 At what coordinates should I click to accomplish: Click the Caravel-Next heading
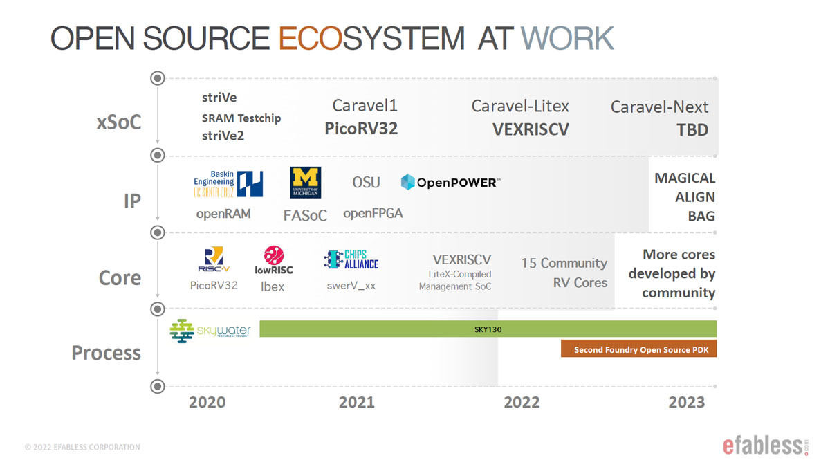coord(660,107)
